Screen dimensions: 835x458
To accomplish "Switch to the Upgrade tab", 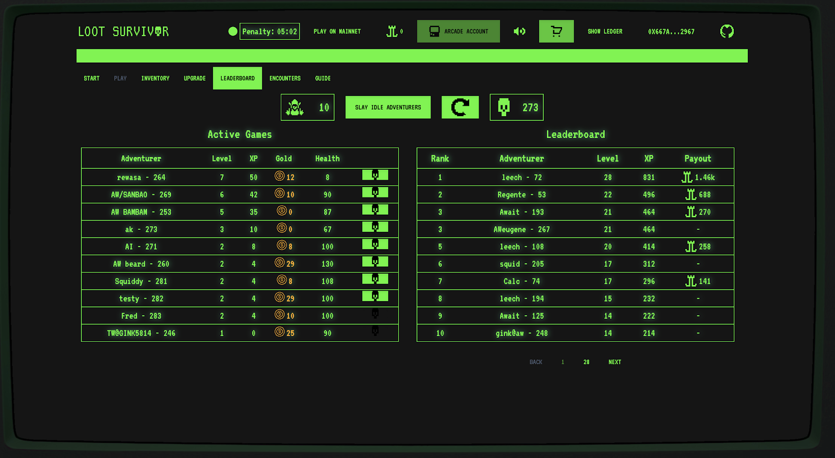I will point(195,78).
